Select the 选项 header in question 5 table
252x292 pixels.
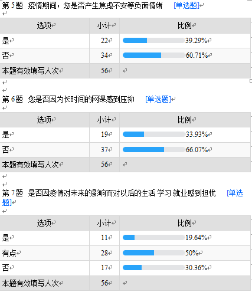[45, 25]
